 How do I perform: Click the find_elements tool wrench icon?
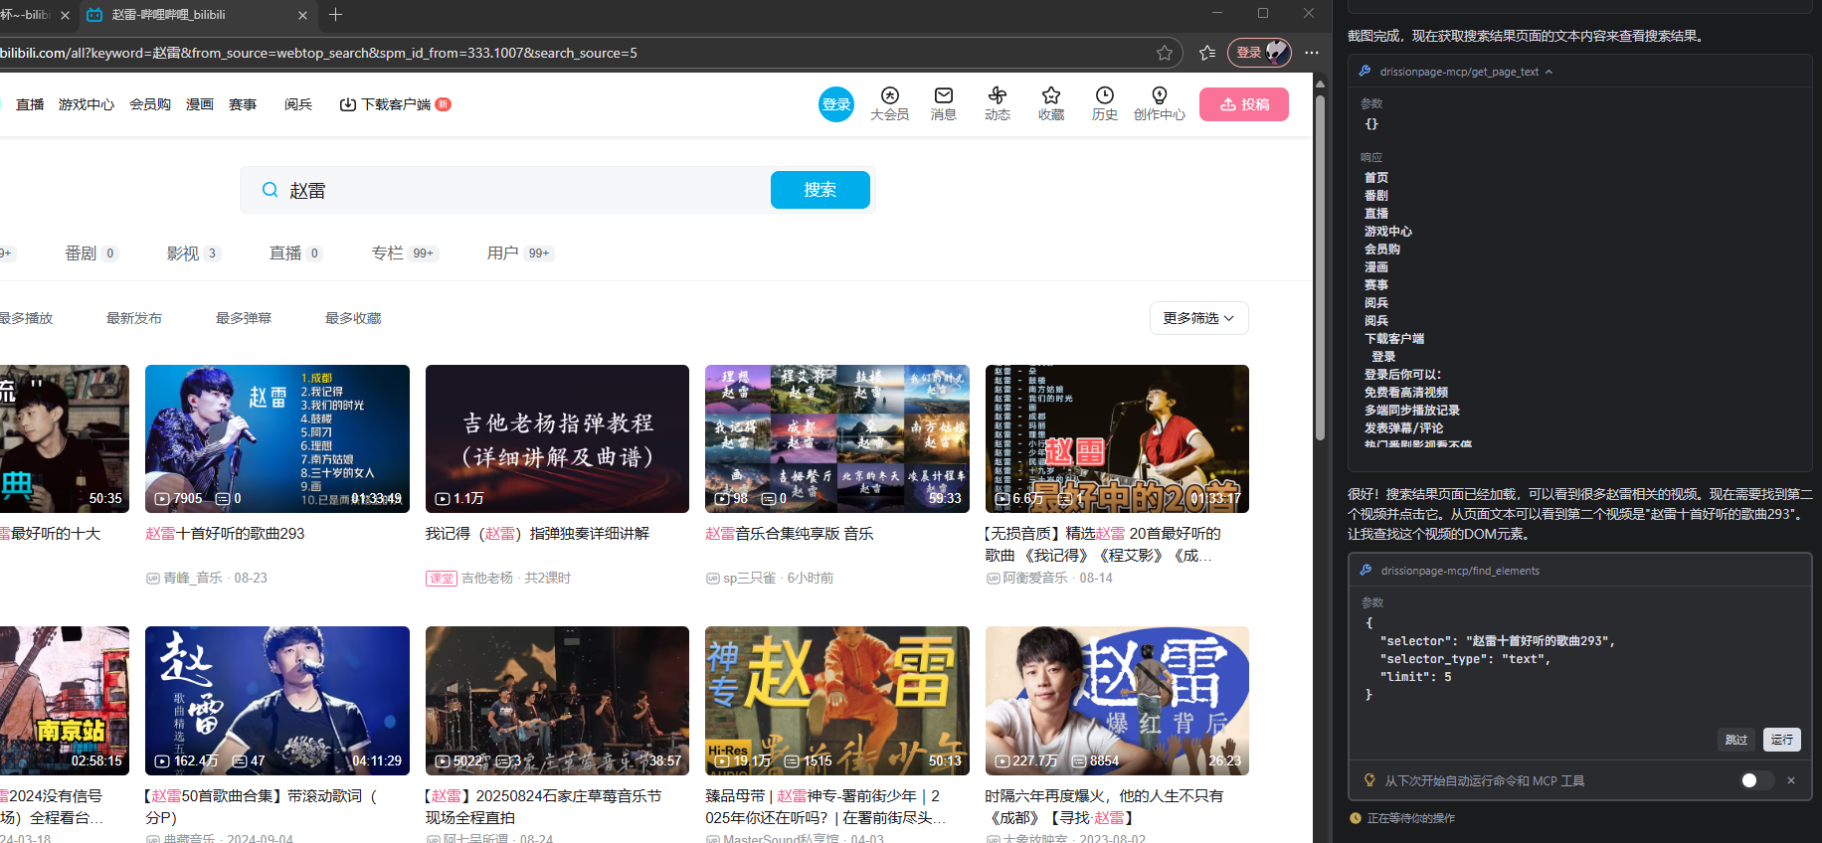(x=1366, y=571)
